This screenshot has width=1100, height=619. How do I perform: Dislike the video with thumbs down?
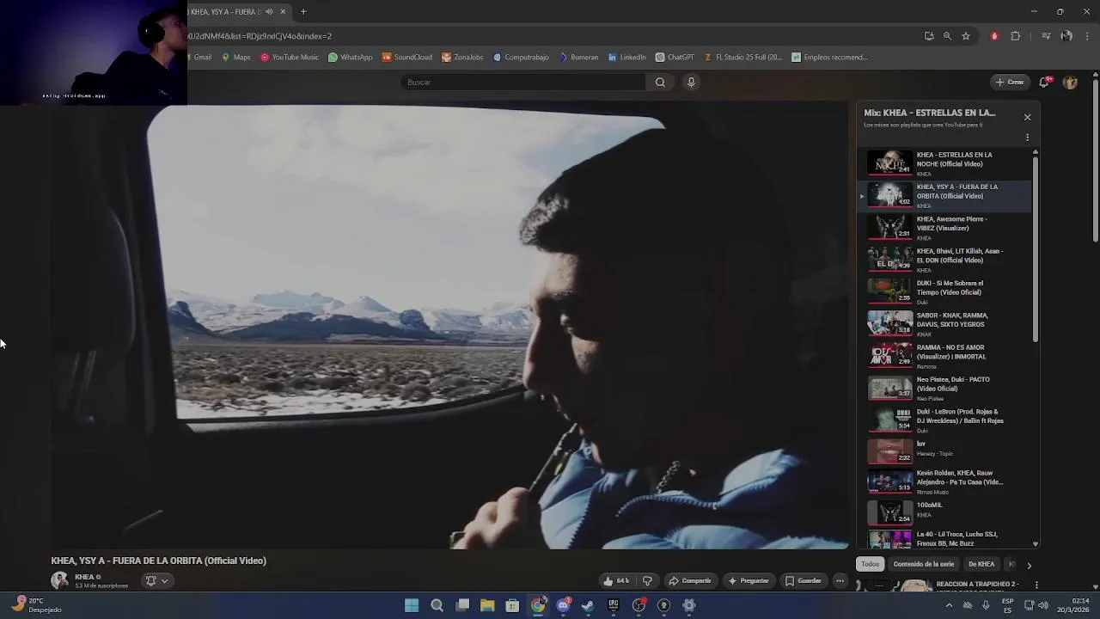tap(648, 581)
